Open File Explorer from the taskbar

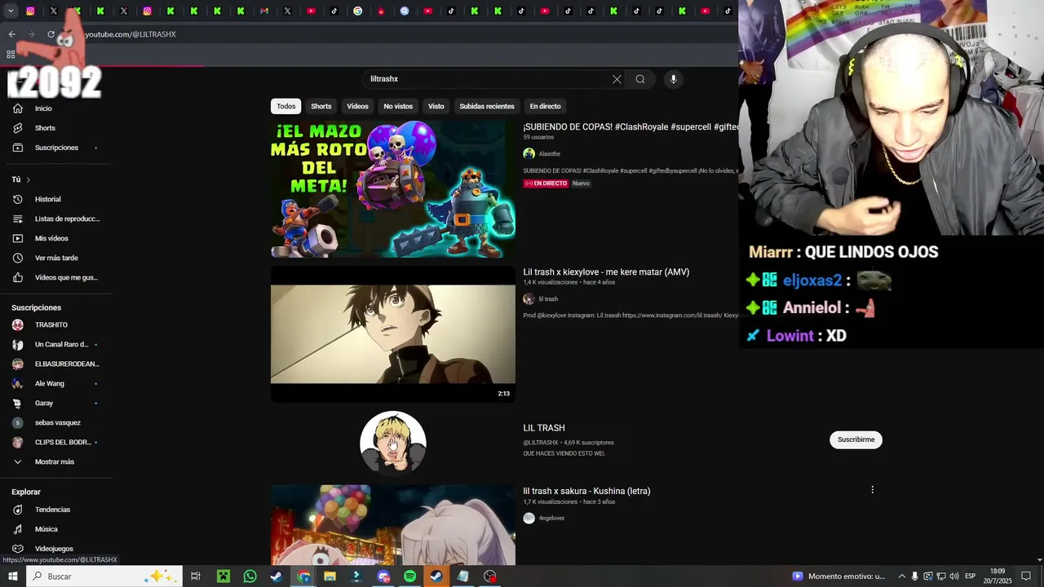[330, 576]
